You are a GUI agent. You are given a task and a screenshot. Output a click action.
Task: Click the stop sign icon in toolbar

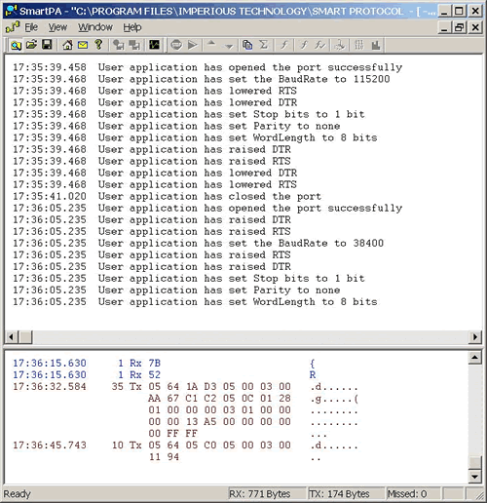click(x=176, y=45)
